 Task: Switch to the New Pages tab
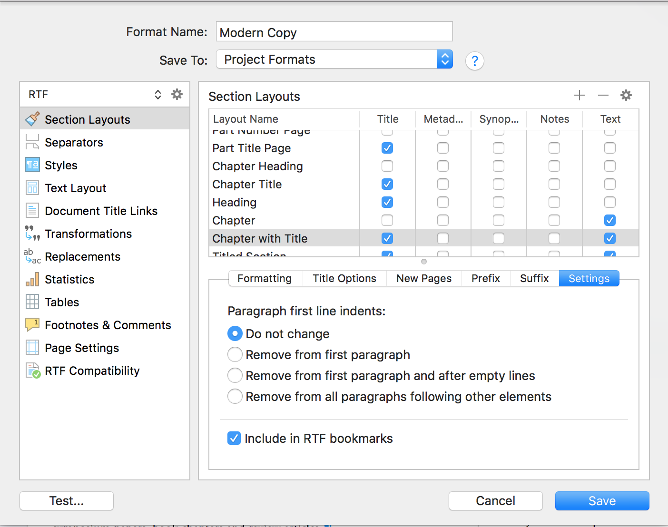pos(423,278)
